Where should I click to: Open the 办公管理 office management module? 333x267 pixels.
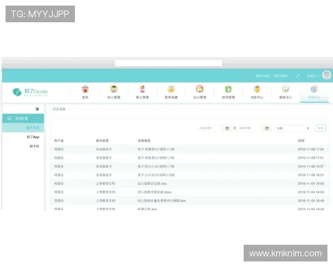click(200, 92)
